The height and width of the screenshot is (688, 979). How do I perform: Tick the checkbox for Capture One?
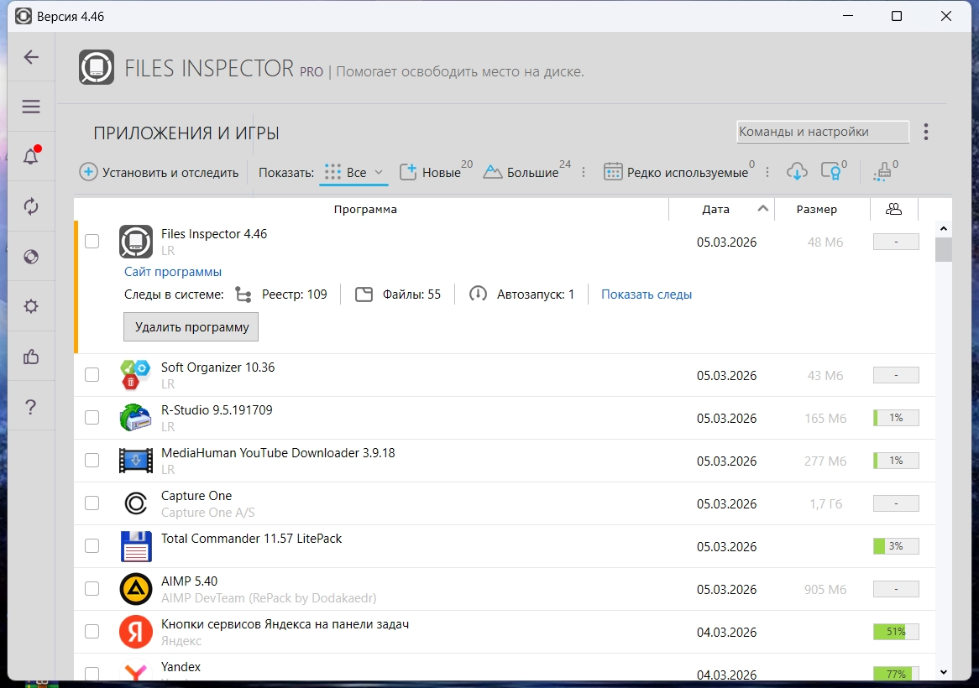(92, 503)
